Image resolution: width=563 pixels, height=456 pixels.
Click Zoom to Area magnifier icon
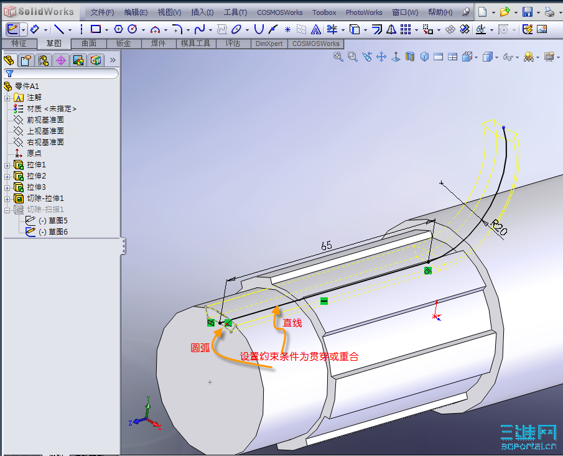(353, 57)
